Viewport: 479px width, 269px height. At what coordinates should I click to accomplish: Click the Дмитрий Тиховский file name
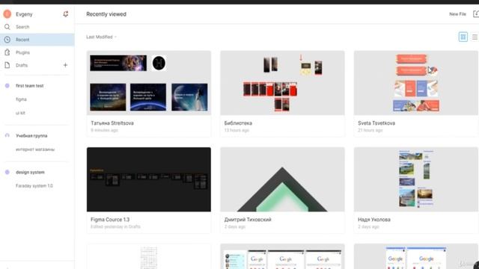248,220
